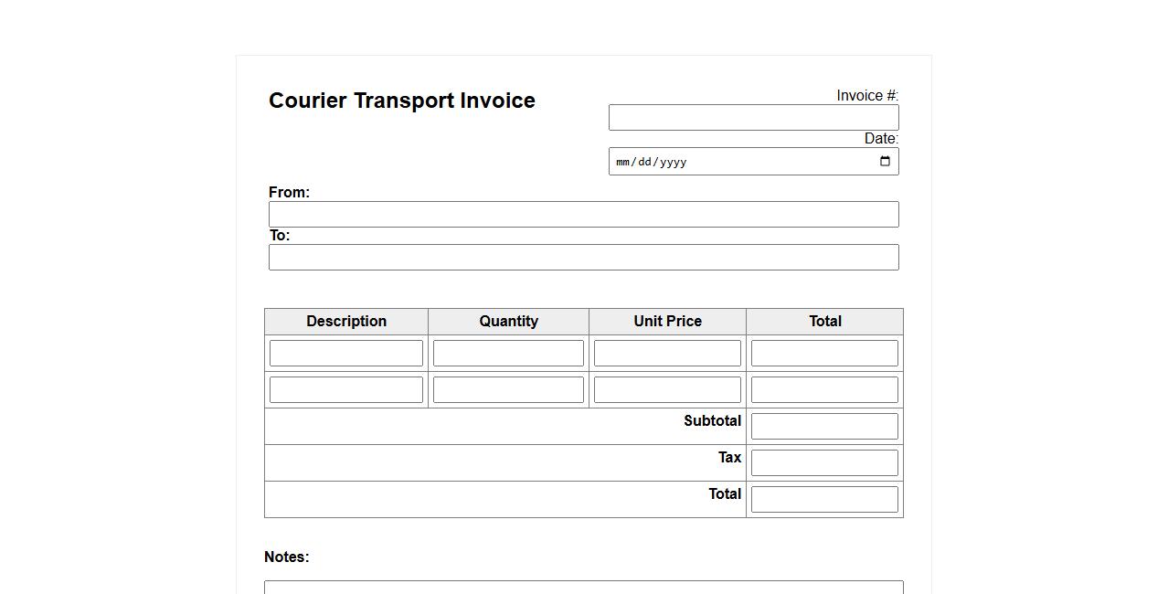This screenshot has height=594, width=1168.
Task: Click first row Quantity field
Action: [x=508, y=354]
